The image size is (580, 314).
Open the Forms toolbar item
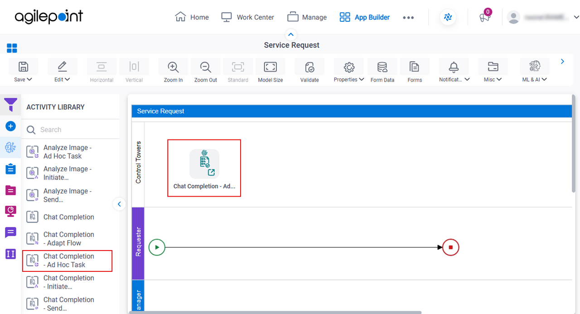(415, 71)
